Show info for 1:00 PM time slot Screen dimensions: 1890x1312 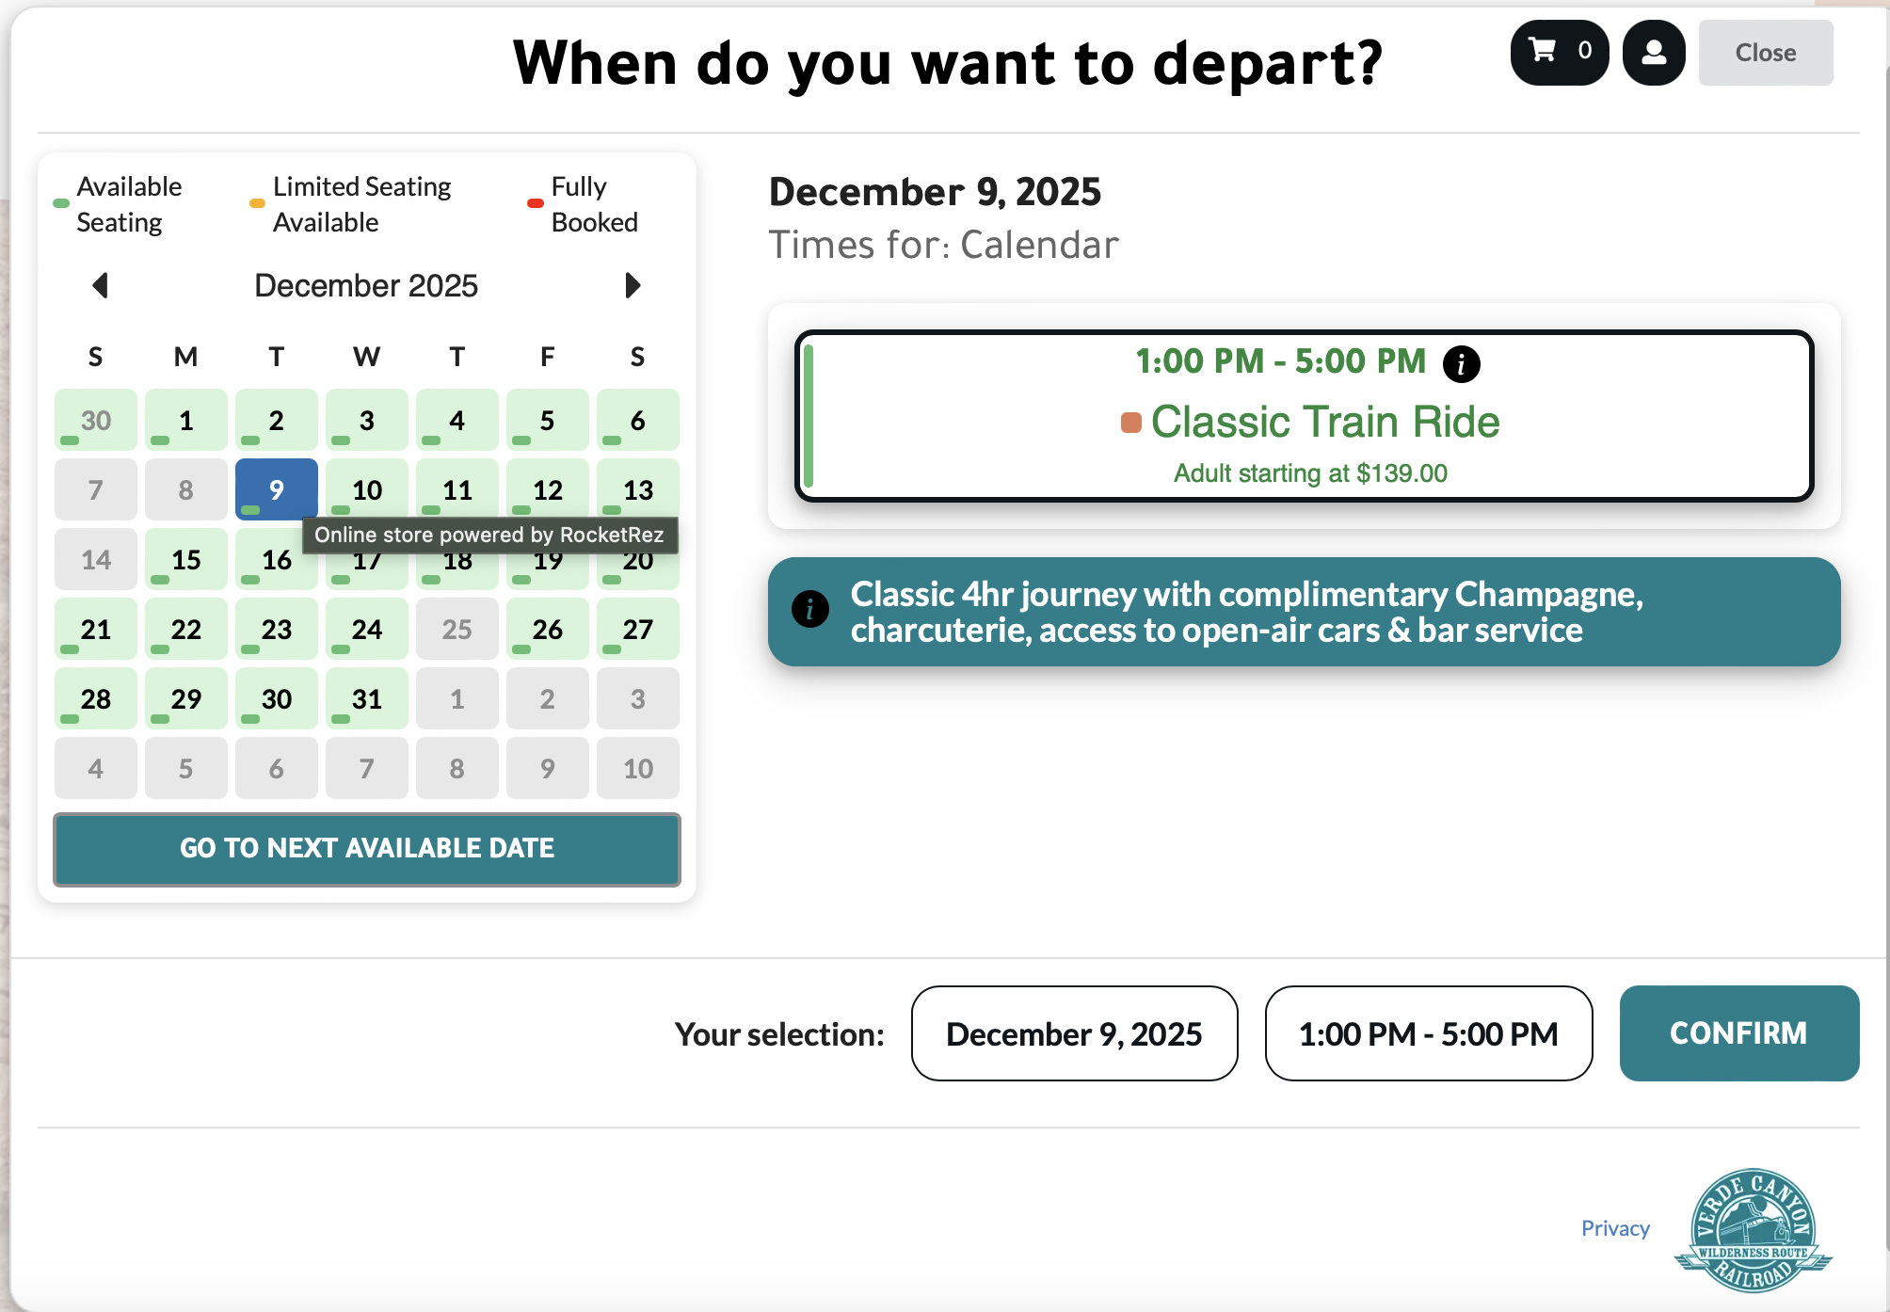(1461, 363)
